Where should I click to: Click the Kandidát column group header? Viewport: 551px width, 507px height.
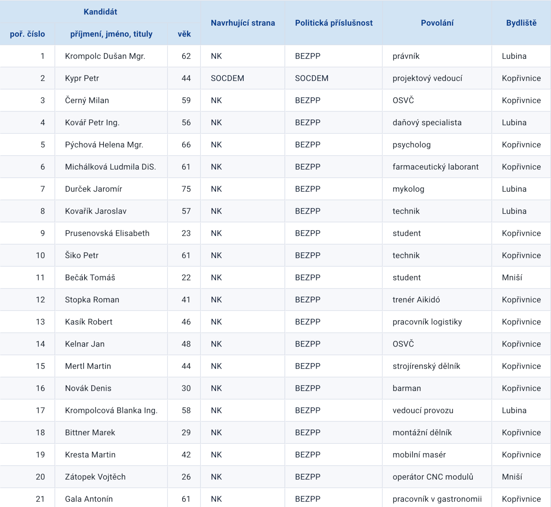tap(100, 12)
